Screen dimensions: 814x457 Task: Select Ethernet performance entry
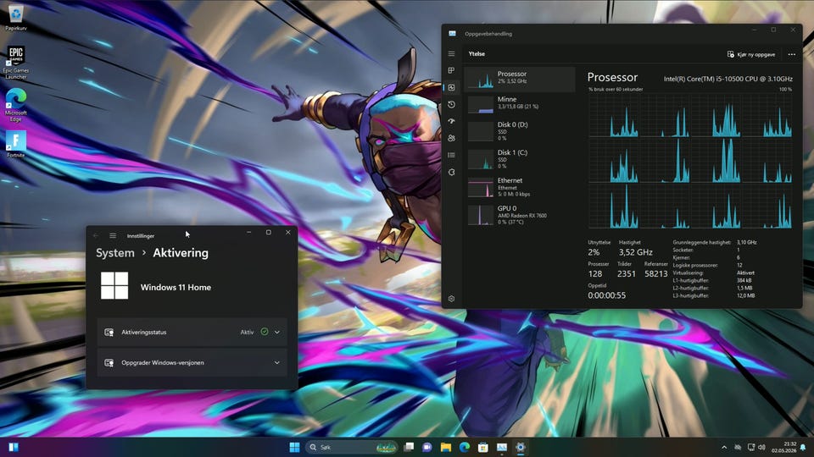click(520, 187)
